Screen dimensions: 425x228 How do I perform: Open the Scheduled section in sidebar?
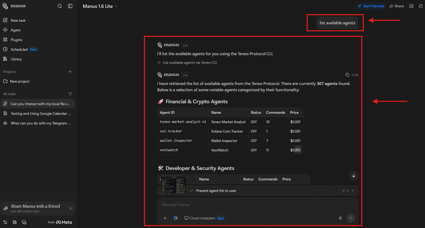coord(38,49)
